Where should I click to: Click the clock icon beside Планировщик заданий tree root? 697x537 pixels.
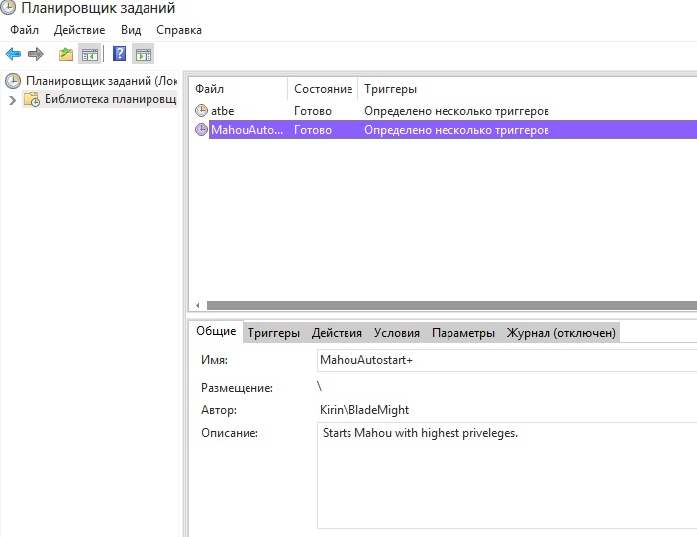coord(13,81)
